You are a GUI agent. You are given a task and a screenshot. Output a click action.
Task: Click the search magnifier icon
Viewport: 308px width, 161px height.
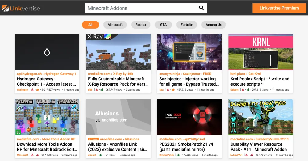point(201,8)
